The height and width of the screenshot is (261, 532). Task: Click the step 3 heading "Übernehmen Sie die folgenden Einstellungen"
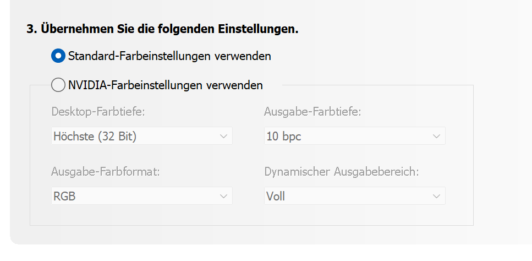coord(162,29)
